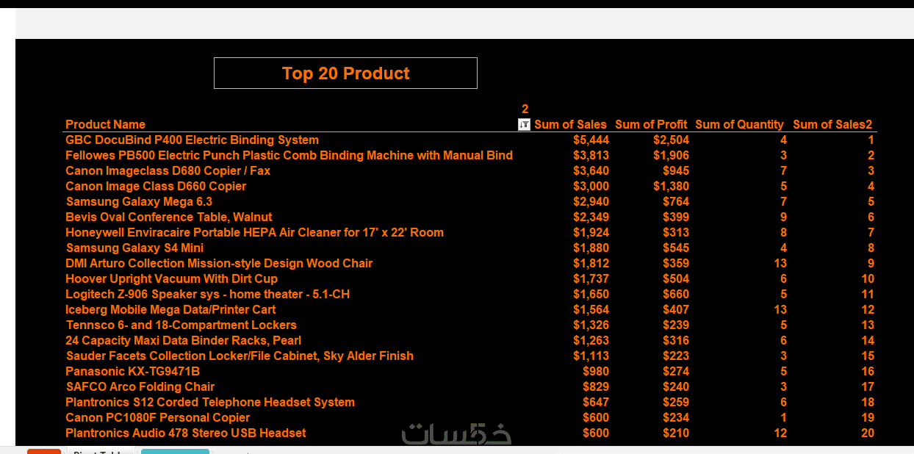Select the Samsung Galaxy Mega 6.3 cell

point(140,202)
